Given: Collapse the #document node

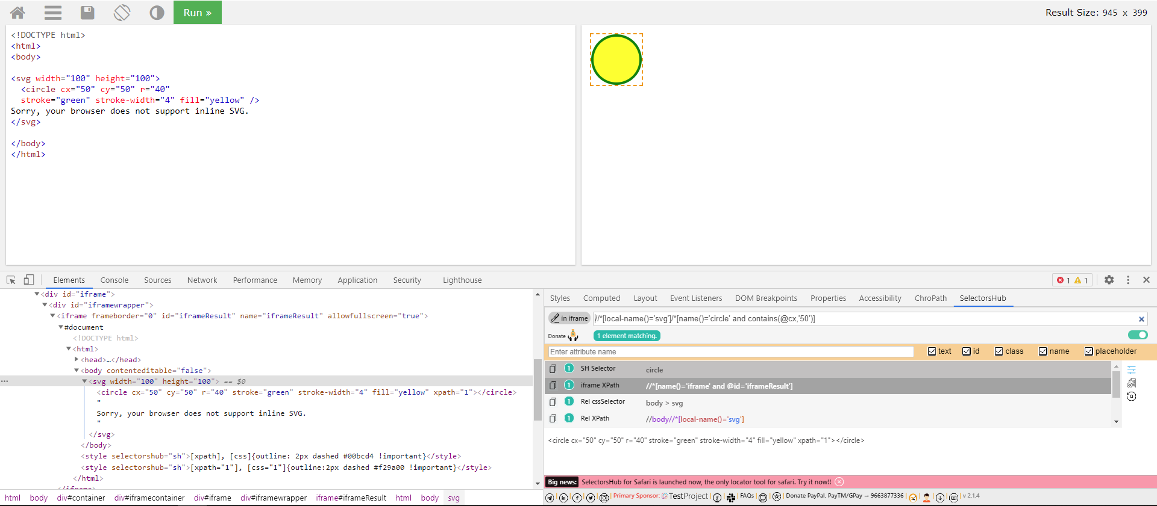Looking at the screenshot, I should point(60,327).
